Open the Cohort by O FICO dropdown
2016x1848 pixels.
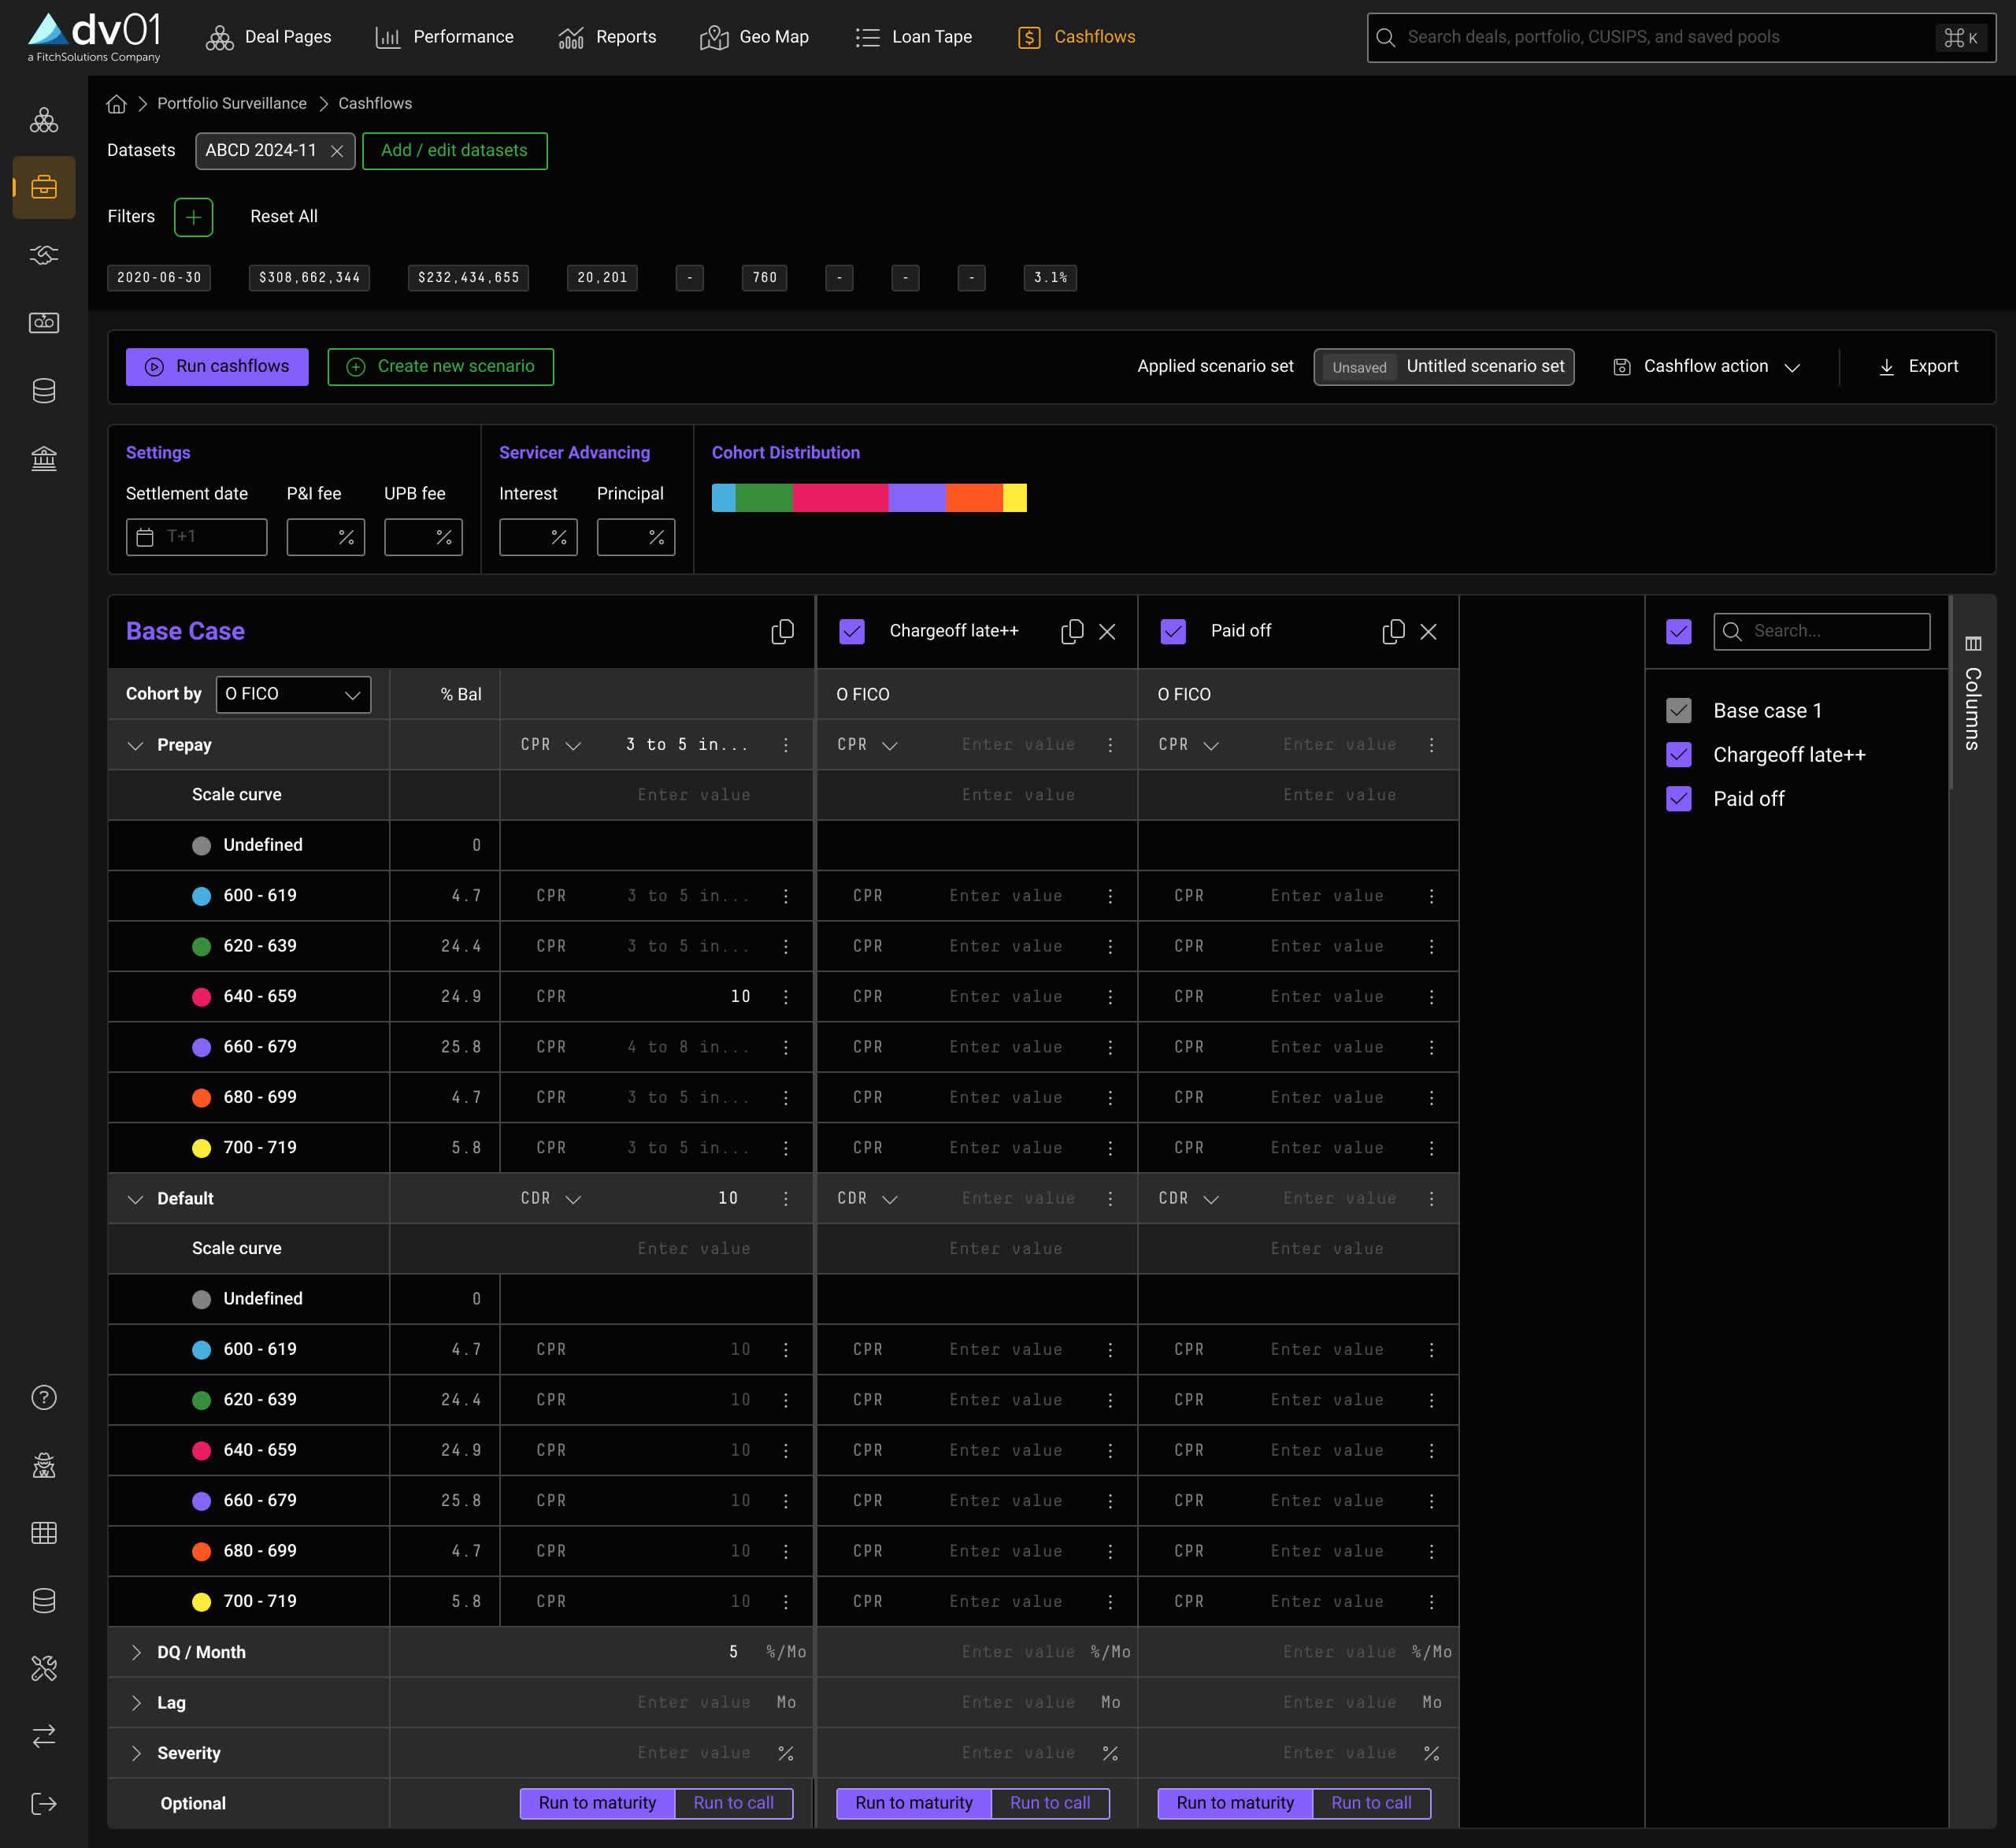293,694
